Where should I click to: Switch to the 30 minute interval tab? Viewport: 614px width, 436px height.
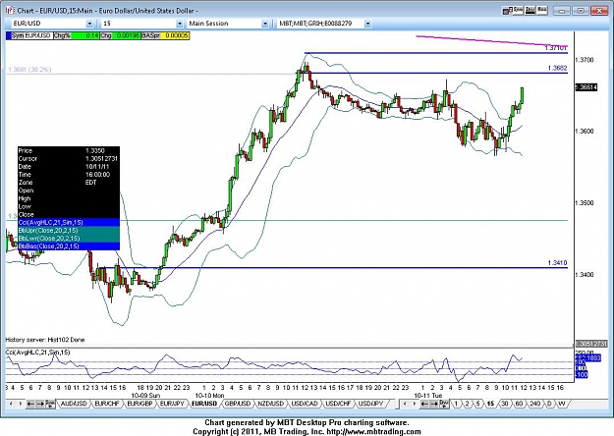tap(505, 404)
